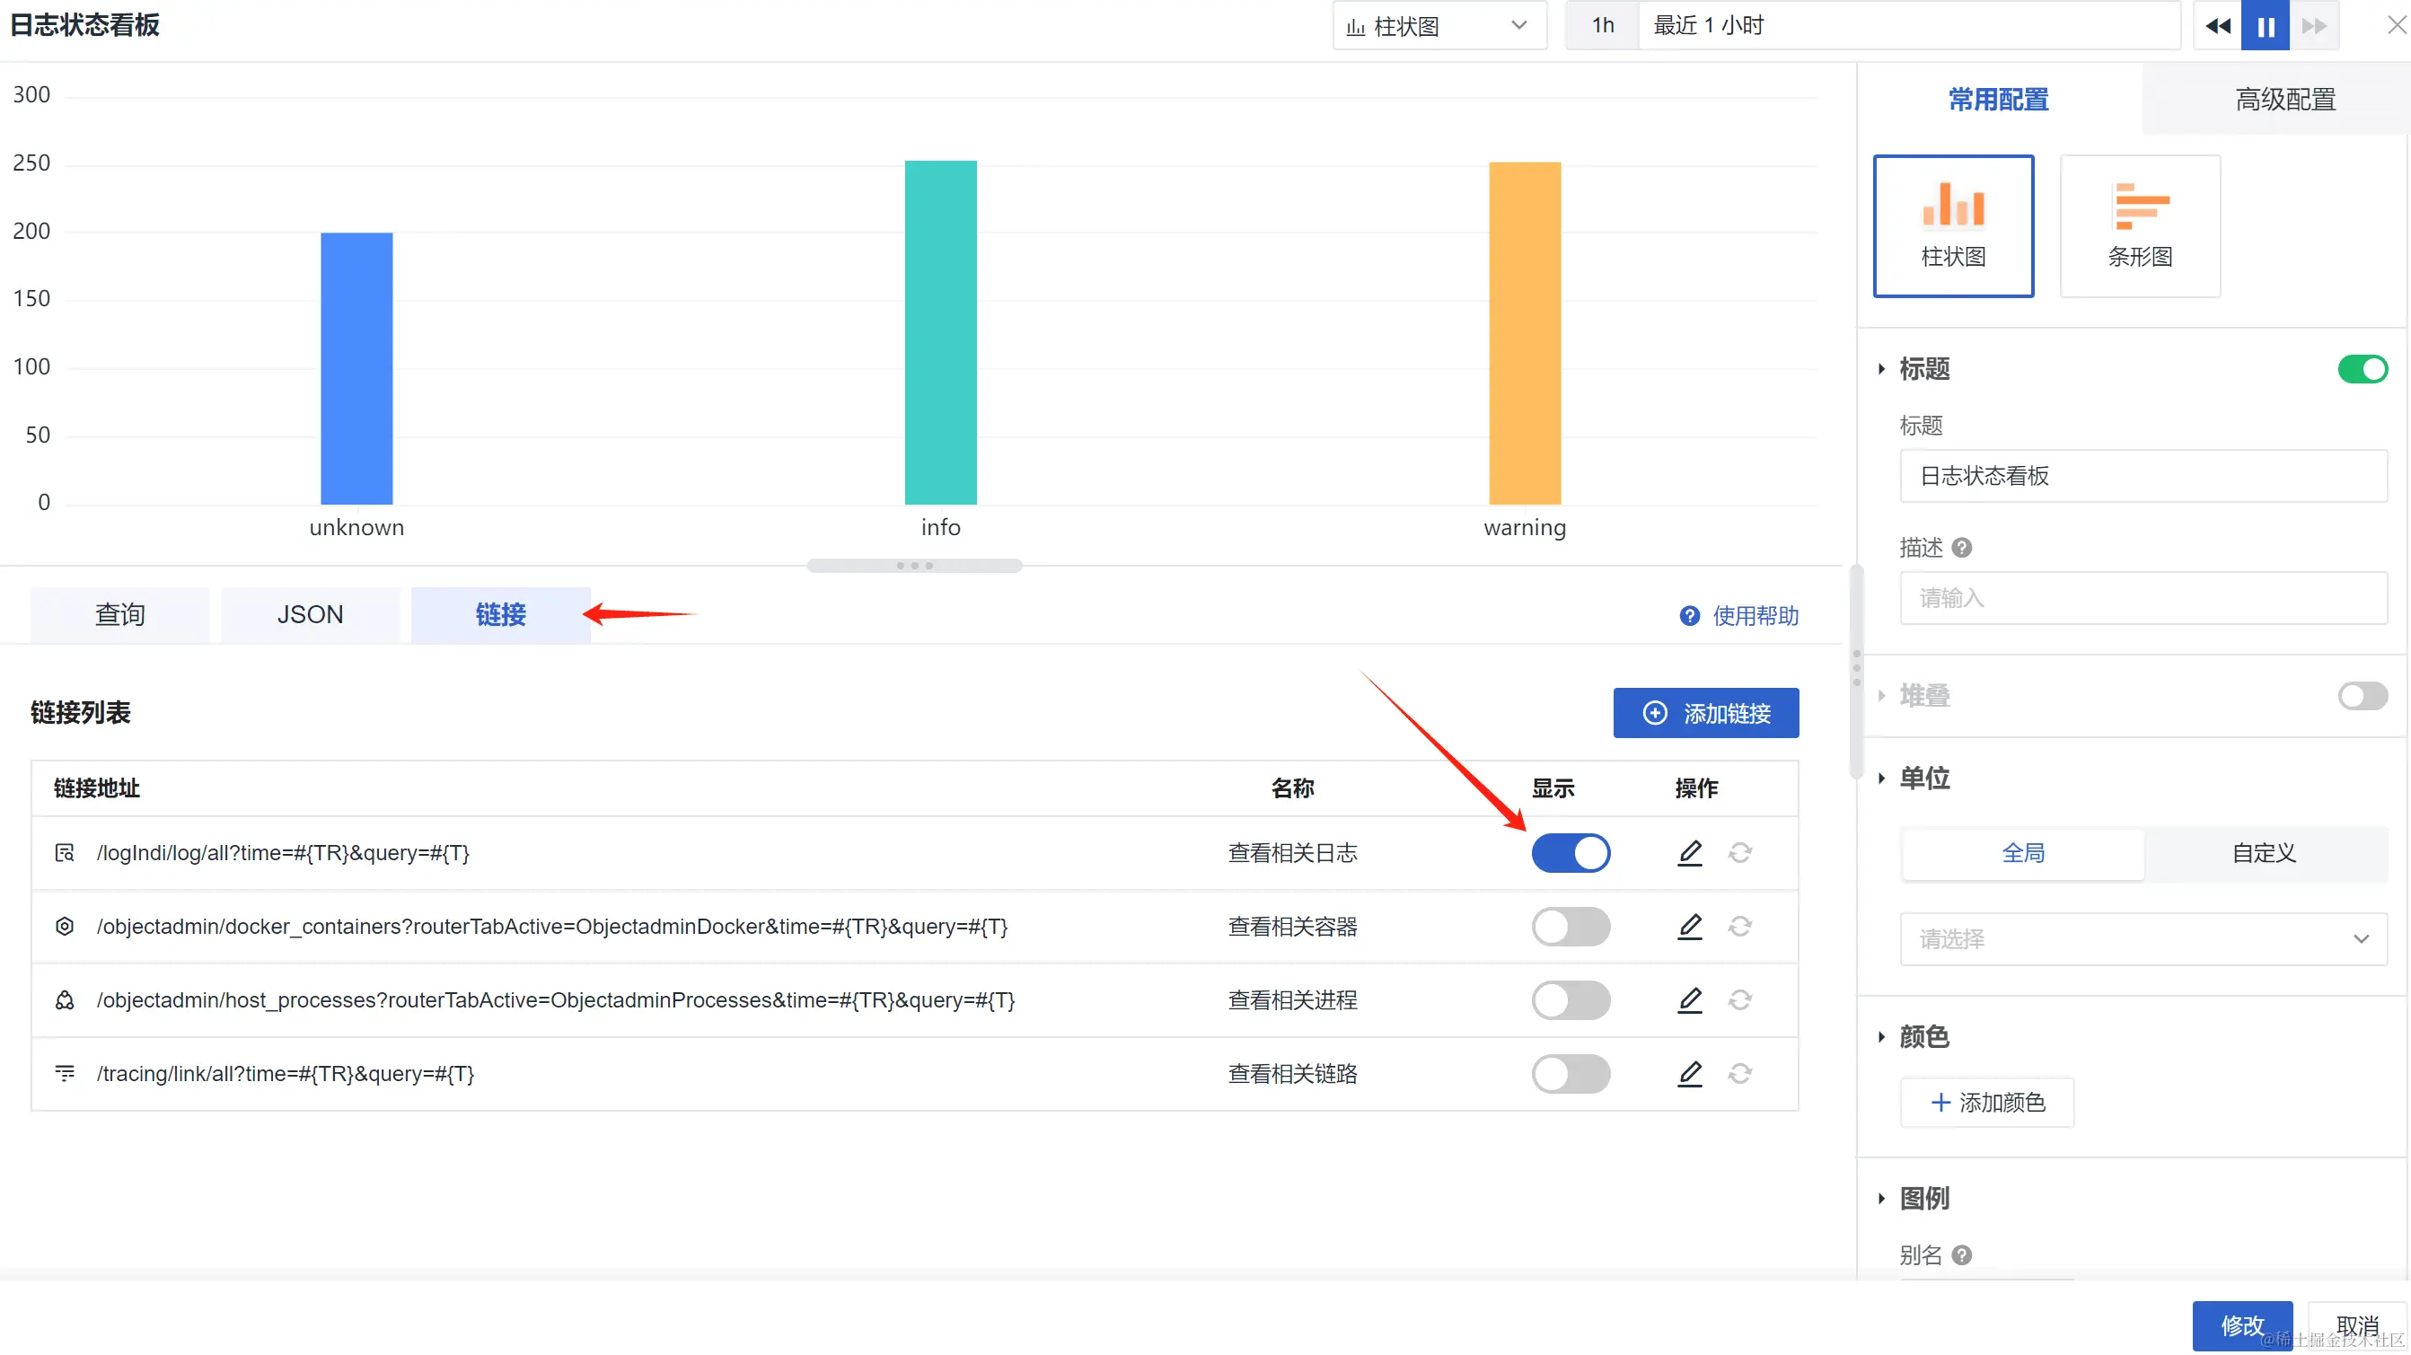This screenshot has width=2411, height=1355.
Task: Click edit pencil for 查看相关日志 link
Action: coord(1689,852)
